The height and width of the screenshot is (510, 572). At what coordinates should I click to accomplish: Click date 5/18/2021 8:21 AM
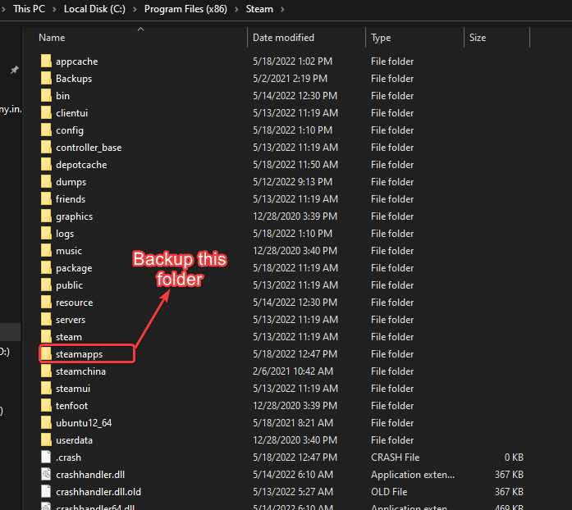[293, 423]
